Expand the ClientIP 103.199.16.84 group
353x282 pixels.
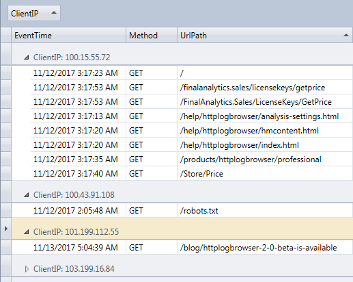tap(27, 269)
